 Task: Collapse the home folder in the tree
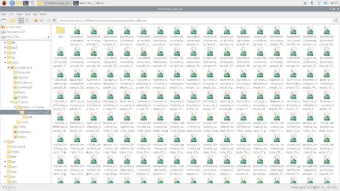click(5, 62)
